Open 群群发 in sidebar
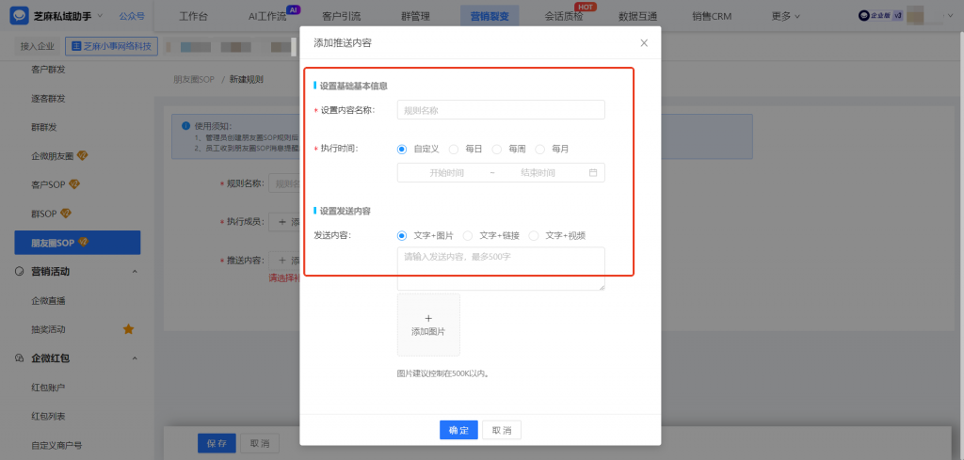This screenshot has width=964, height=460. pos(43,127)
